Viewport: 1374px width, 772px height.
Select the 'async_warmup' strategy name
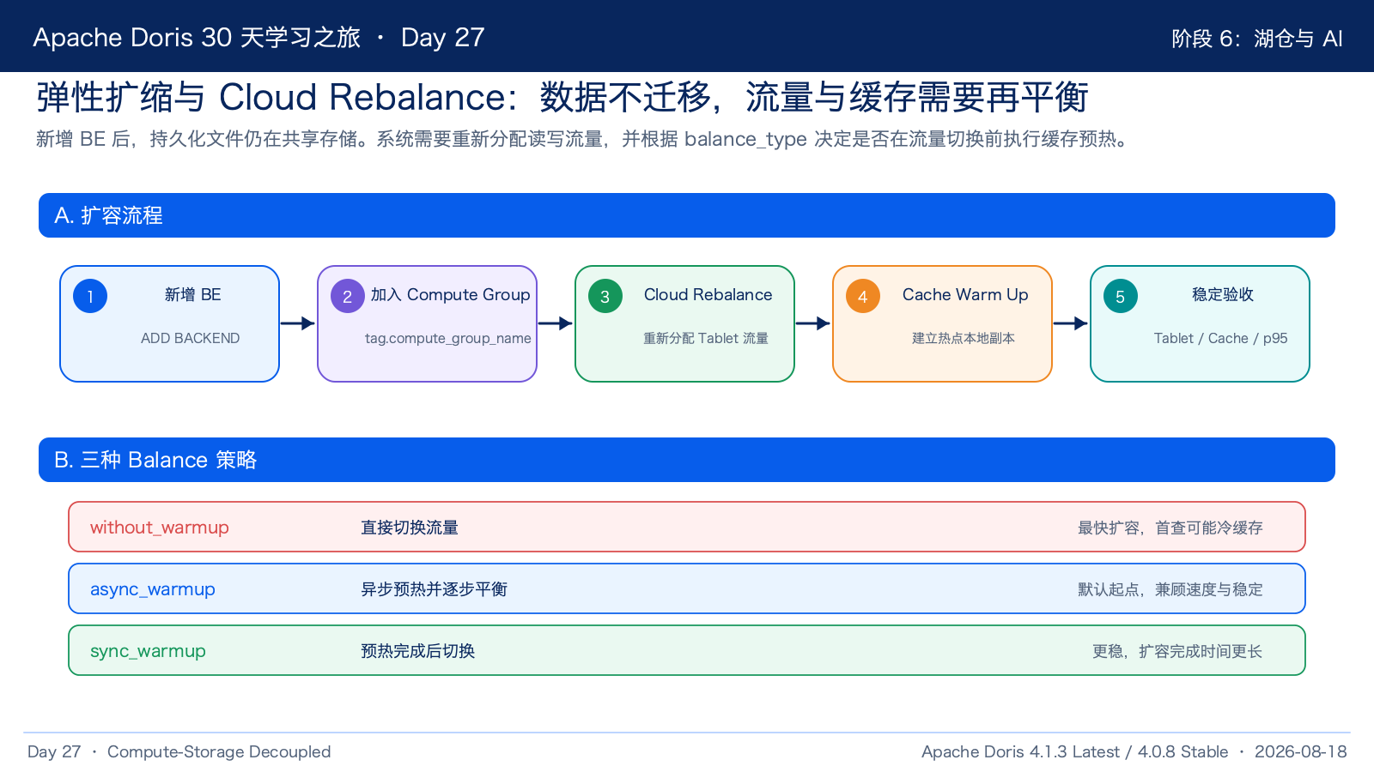(x=153, y=589)
